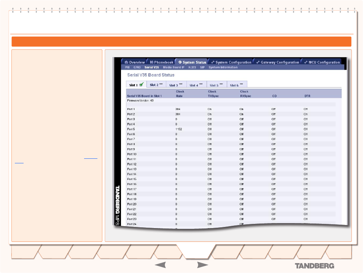This screenshot has height=273, width=363.
Task: Click the Overview tab icon
Action: [126, 62]
